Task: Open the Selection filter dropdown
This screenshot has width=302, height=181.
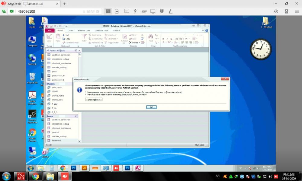Action: click(111, 35)
